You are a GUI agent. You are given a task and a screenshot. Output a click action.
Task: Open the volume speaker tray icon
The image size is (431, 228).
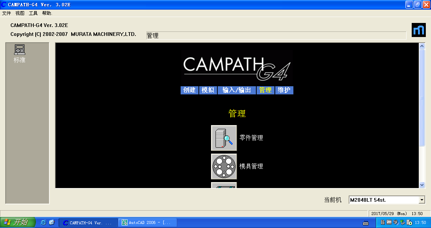click(396, 222)
